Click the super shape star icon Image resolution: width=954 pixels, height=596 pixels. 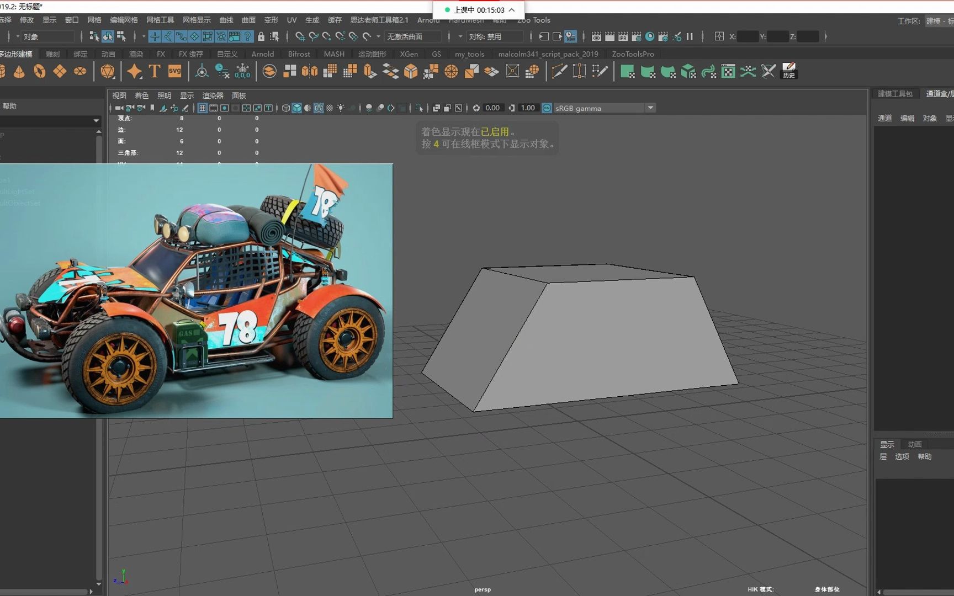tap(134, 71)
